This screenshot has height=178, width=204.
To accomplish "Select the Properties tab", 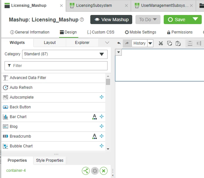I will tap(17, 160).
